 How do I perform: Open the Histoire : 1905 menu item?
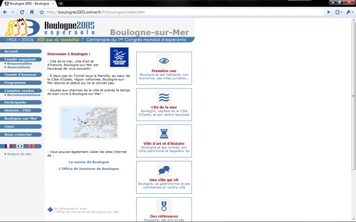click(21, 110)
